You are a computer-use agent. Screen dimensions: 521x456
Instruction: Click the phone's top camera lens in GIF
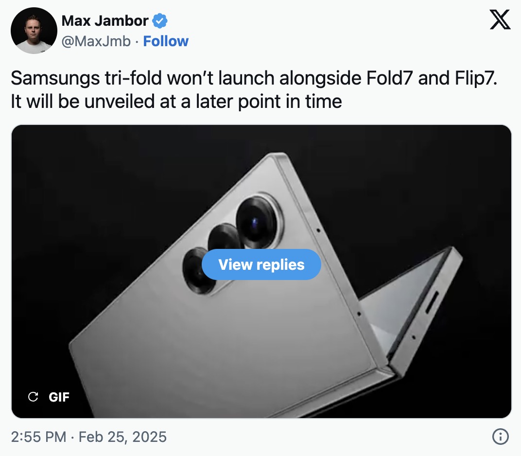click(x=257, y=222)
